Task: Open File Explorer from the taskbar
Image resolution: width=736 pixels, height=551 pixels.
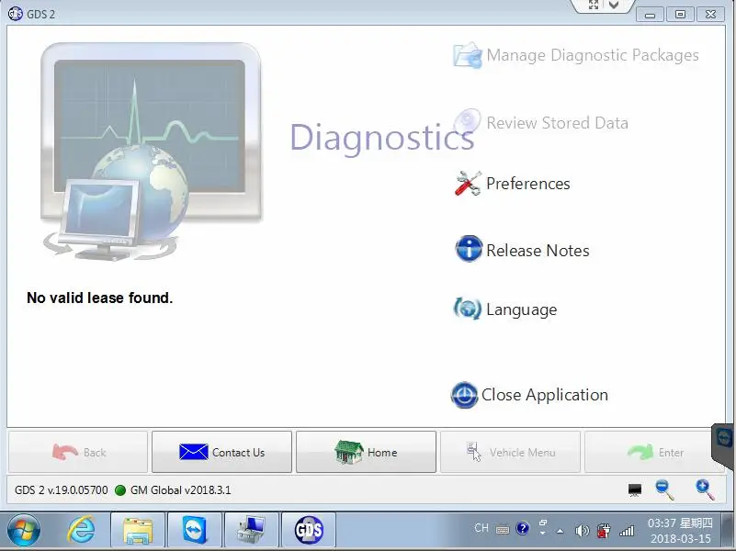Action: tap(138, 531)
